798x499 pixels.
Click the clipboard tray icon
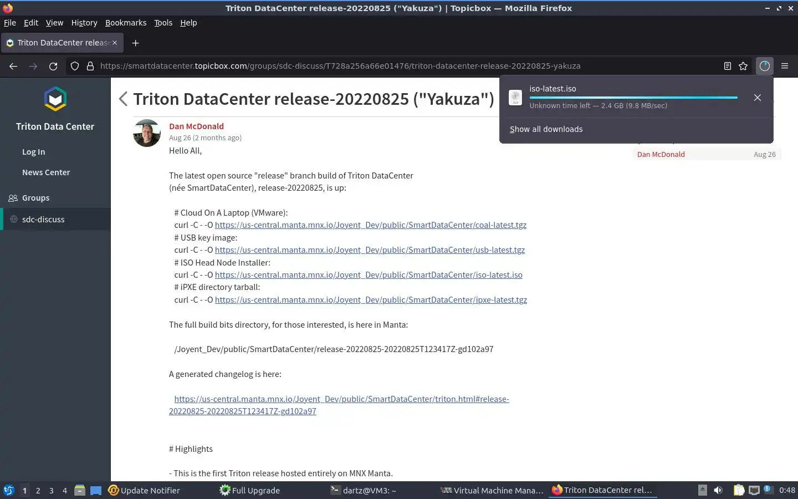tap(739, 490)
